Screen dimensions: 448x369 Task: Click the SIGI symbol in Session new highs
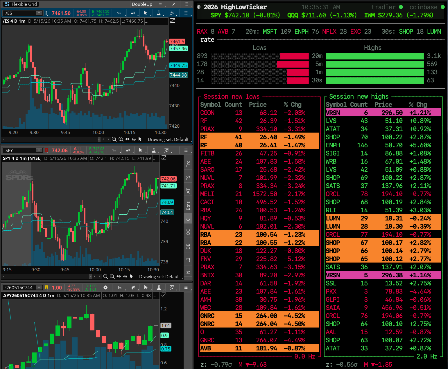333,153
